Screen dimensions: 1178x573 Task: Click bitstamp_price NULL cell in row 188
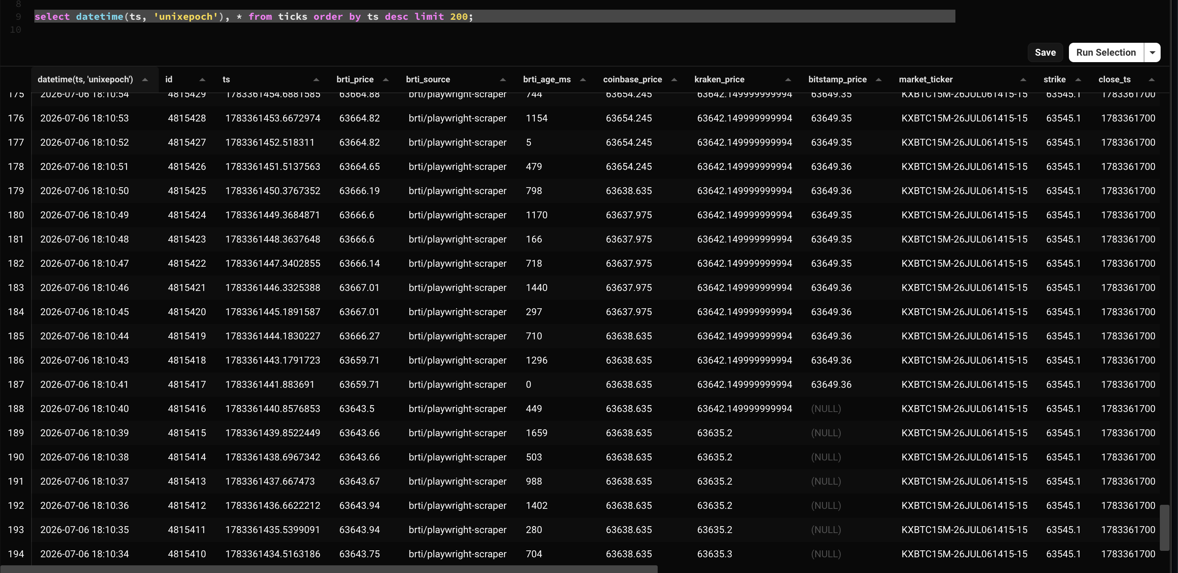826,409
